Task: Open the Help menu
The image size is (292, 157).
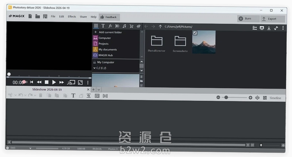Action: click(x=93, y=17)
